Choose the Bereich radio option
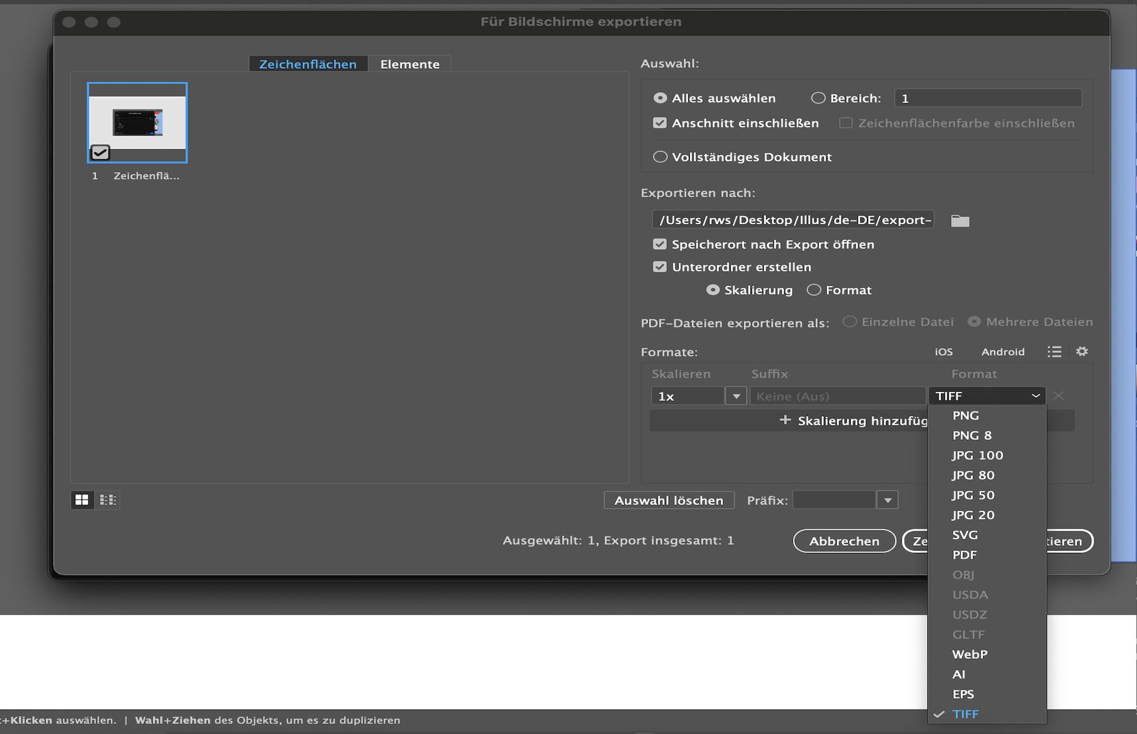1137x734 pixels. 818,98
